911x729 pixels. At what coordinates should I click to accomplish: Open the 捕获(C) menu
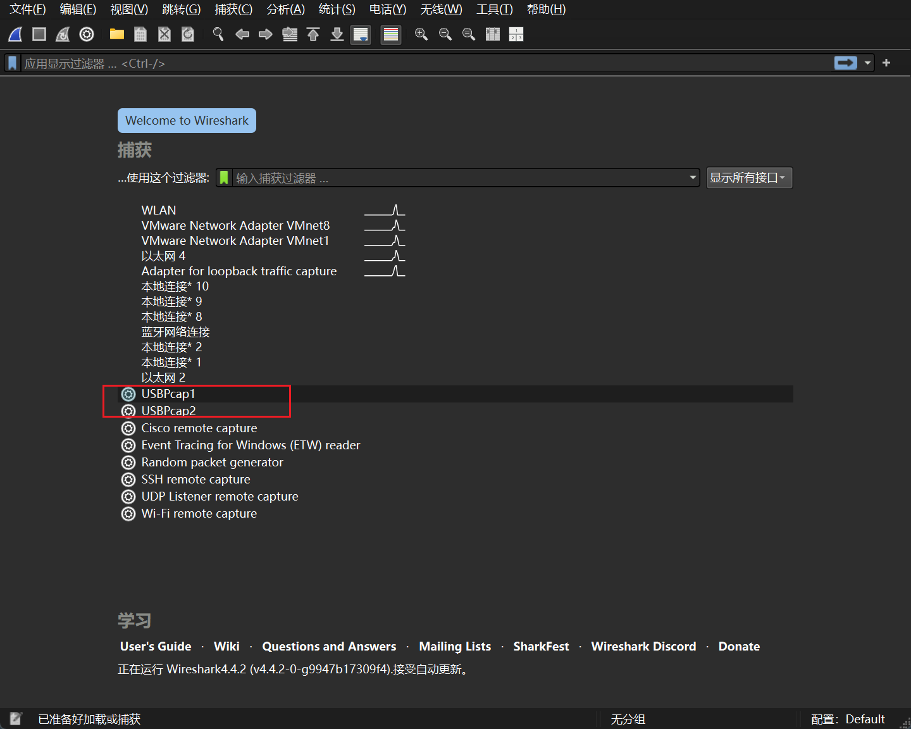pyautogui.click(x=233, y=9)
